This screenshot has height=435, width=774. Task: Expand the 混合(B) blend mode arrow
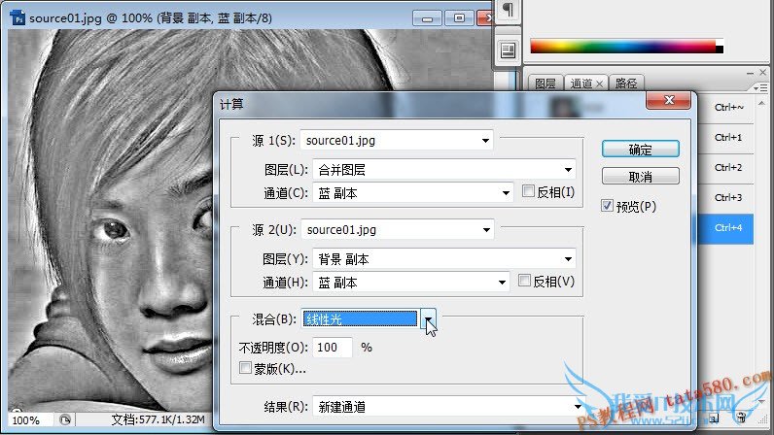click(428, 319)
